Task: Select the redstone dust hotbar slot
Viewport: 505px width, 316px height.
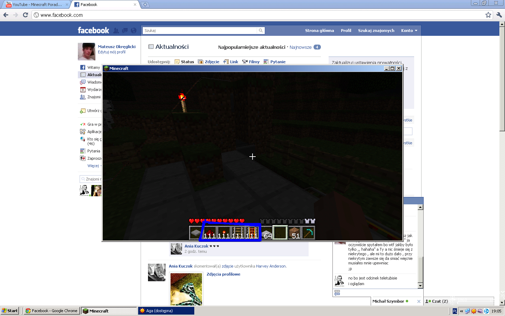Action: pos(210,233)
